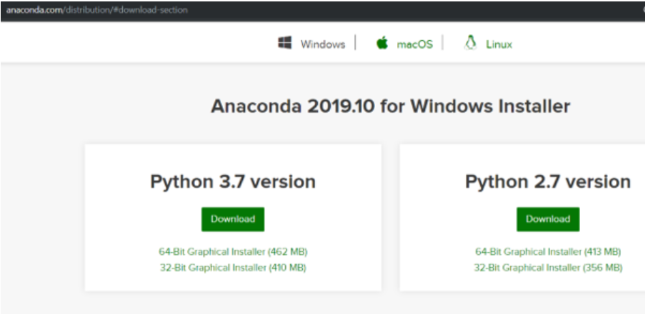Open 32-Bit Graphical Installer (356 MB) link
The image size is (648, 317).
click(x=548, y=268)
